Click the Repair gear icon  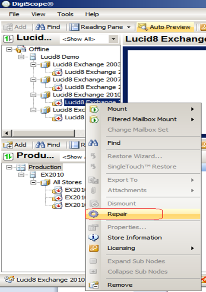(94, 214)
